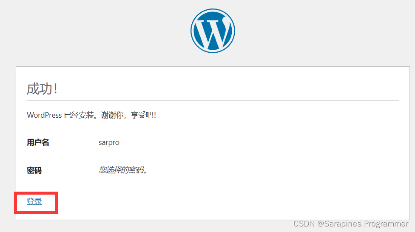415x232 pixels.
Task: Click the WordPress logo
Action: [x=213, y=31]
